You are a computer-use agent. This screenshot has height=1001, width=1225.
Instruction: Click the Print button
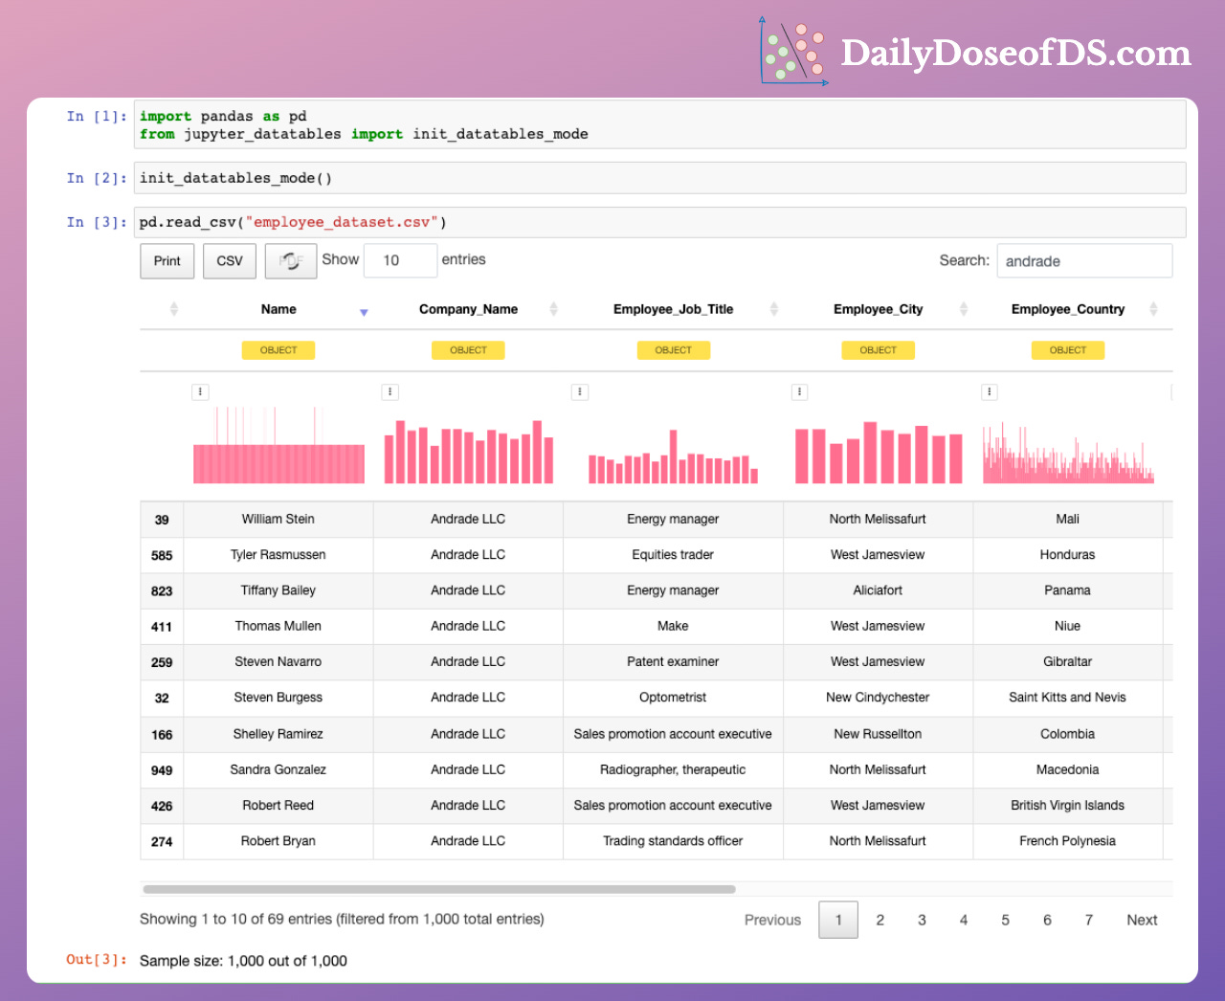167,260
